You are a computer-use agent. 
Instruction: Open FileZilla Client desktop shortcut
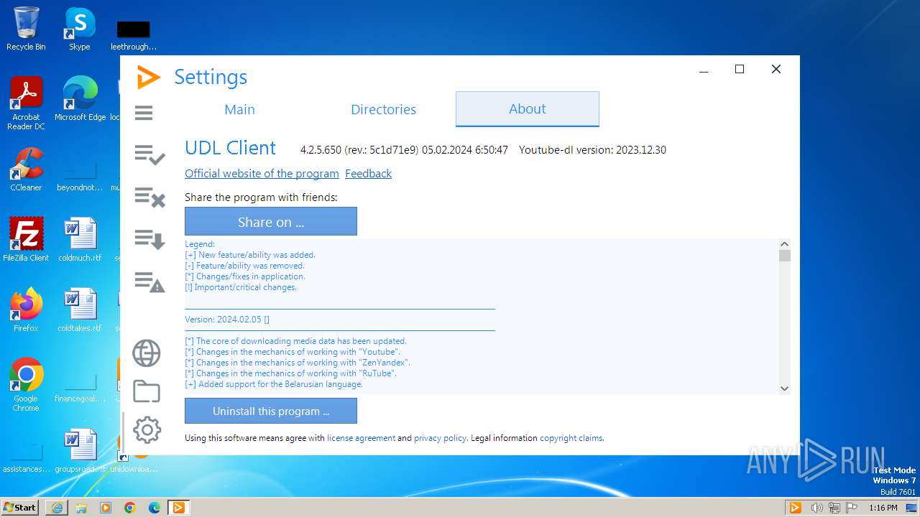click(26, 240)
